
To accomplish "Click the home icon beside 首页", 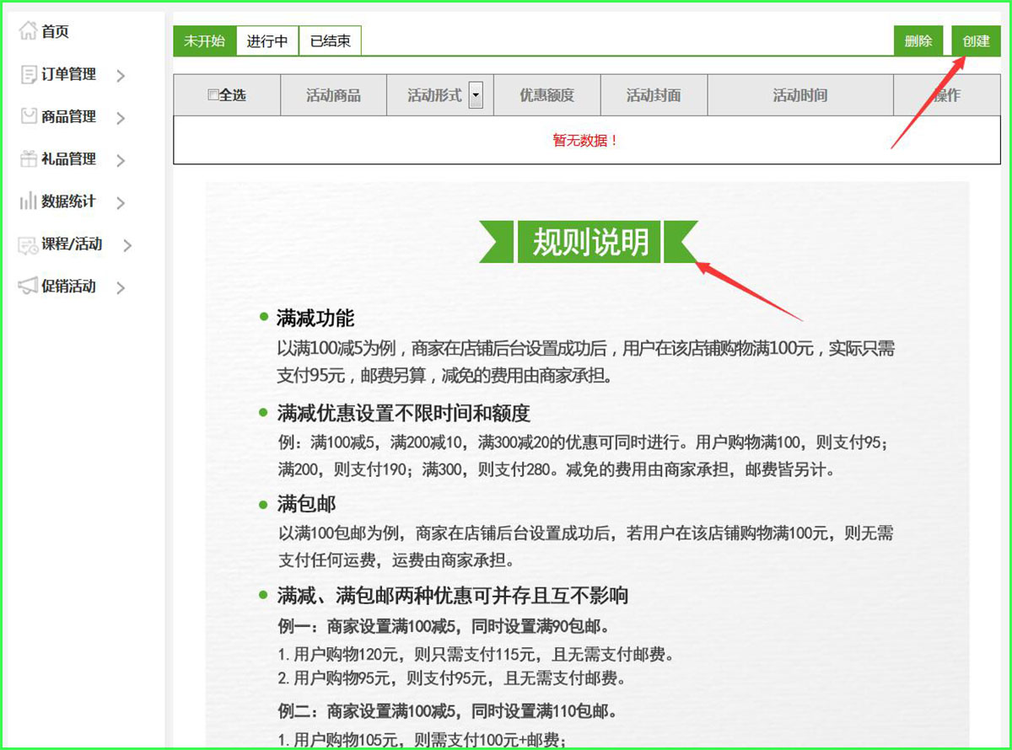I will coord(28,31).
